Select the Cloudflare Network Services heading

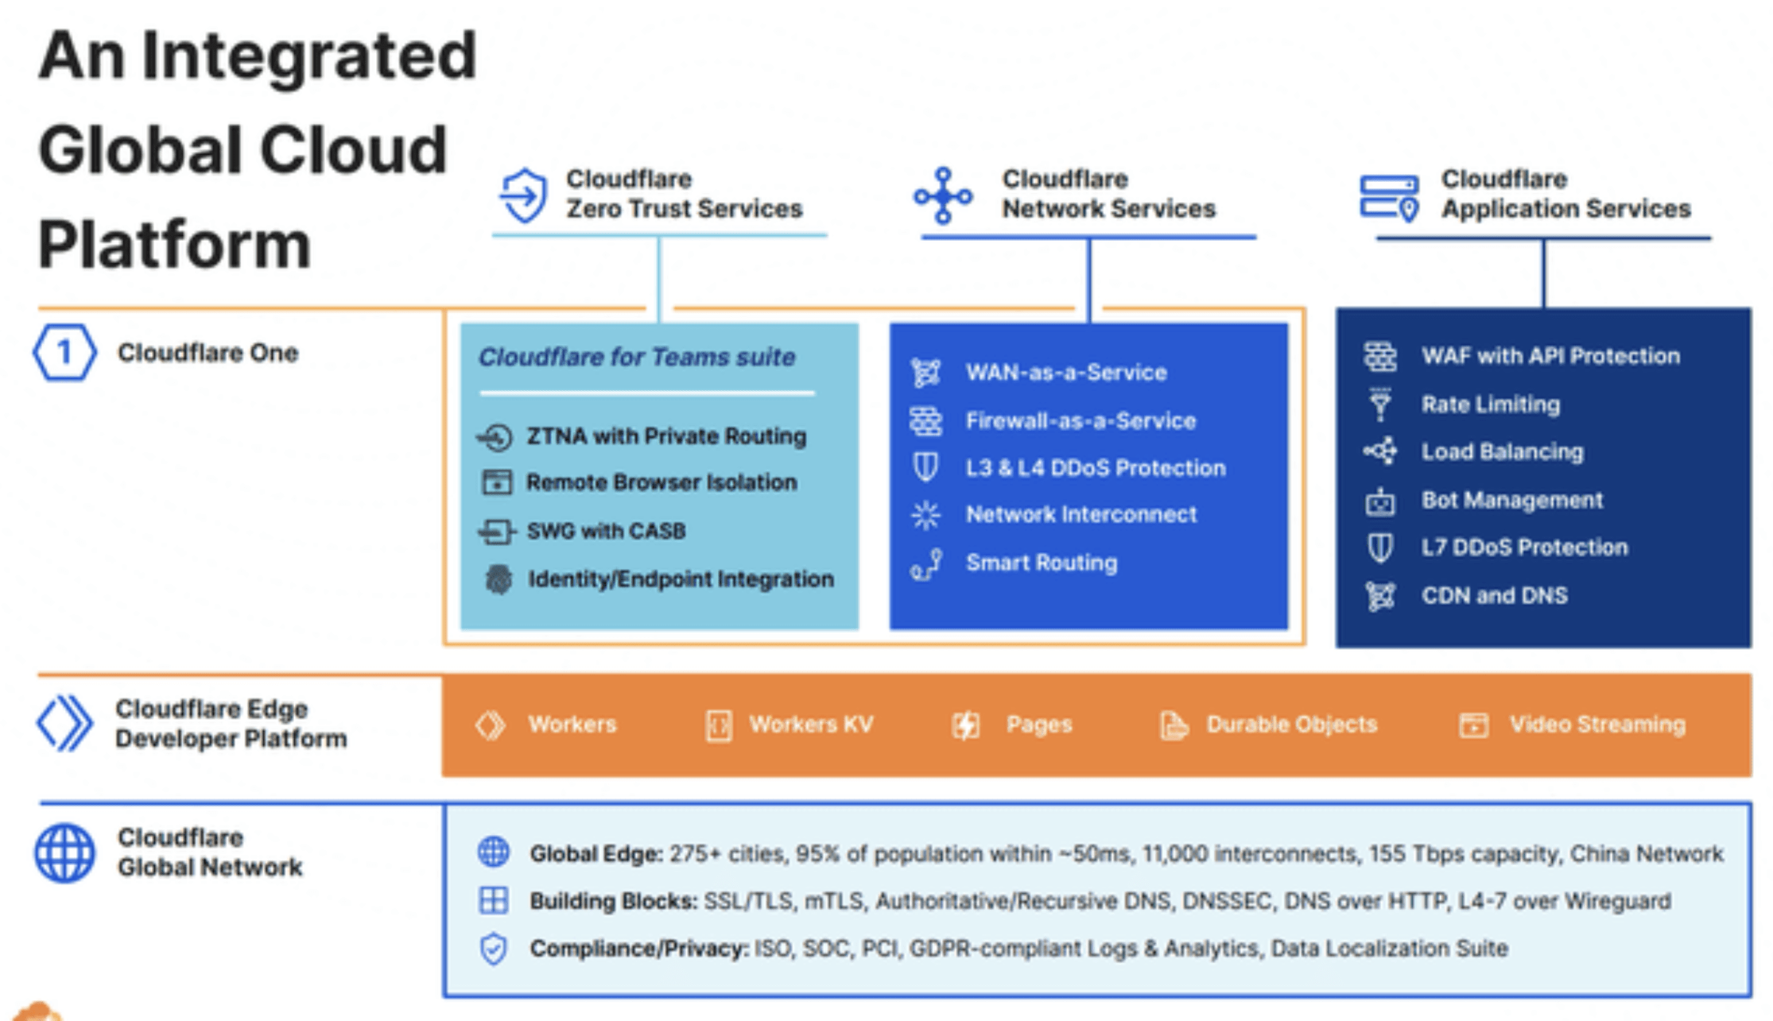click(x=1108, y=194)
